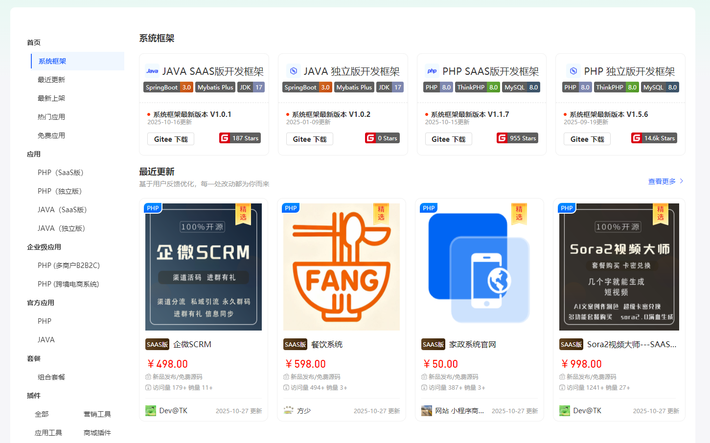Click the PHP tag on Sora2 thumbnail
The height and width of the screenshot is (443, 710).
click(567, 208)
